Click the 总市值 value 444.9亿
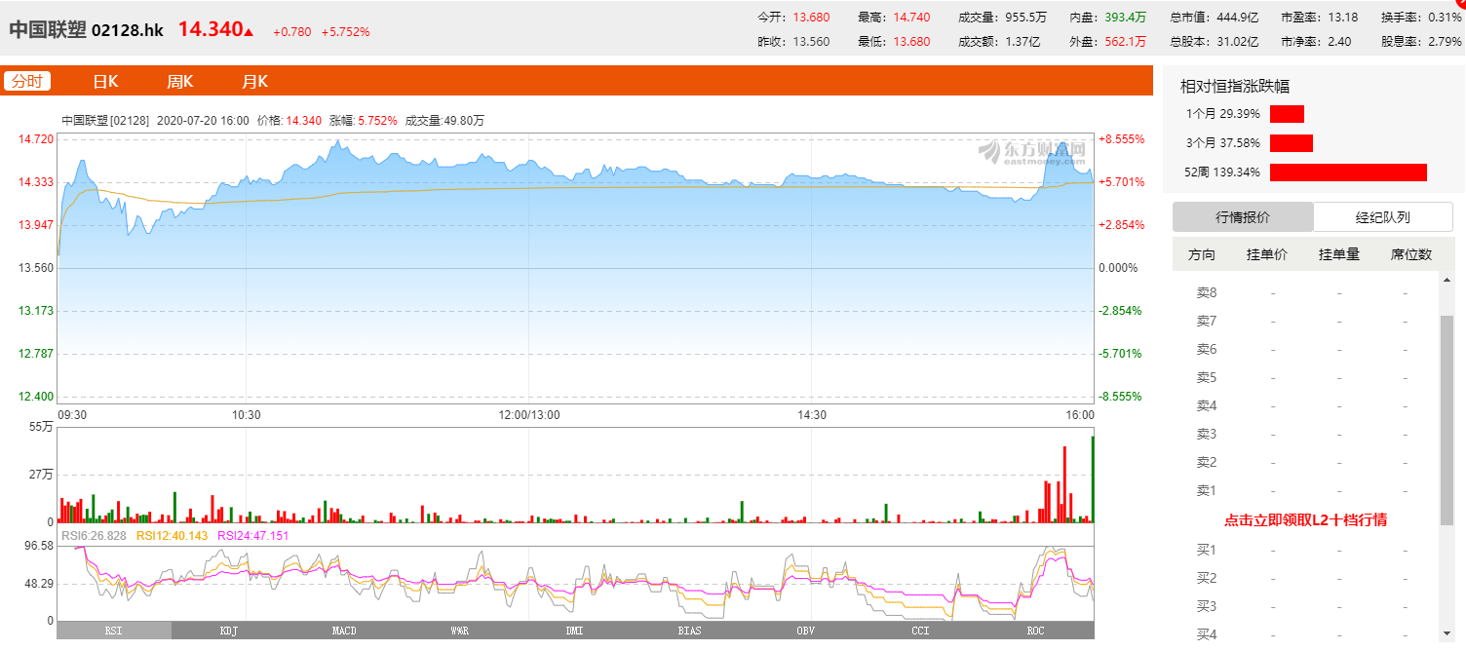The height and width of the screenshot is (651, 1466). pyautogui.click(x=1238, y=17)
